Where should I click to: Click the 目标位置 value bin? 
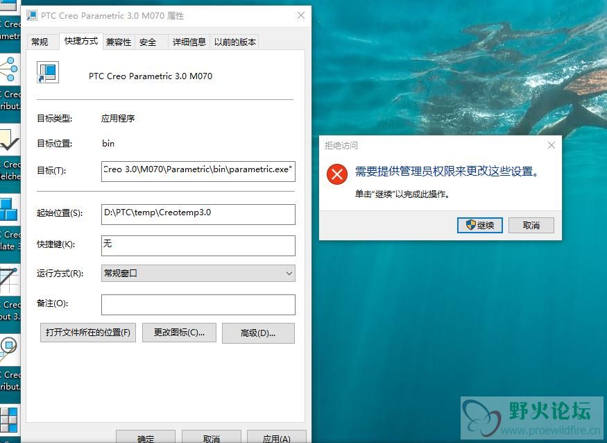pyautogui.click(x=108, y=144)
